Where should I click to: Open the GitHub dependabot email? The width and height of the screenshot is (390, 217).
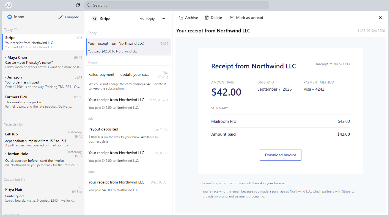(43, 138)
